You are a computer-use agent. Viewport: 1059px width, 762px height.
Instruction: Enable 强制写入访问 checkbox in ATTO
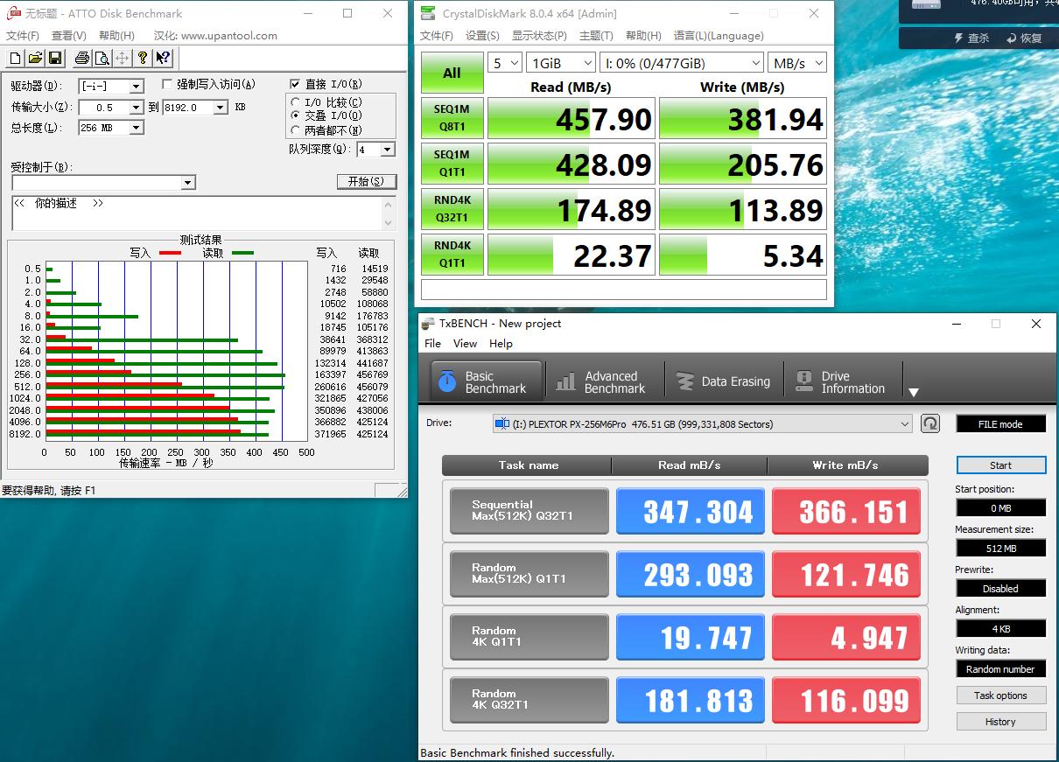coord(167,84)
